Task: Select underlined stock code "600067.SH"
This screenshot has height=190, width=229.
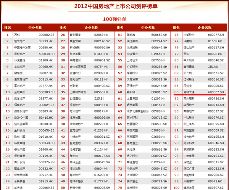Action: point(216,92)
